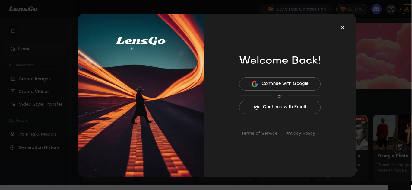The height and width of the screenshot is (190, 412).
Task: Open the Terms of Service link
Action: click(x=259, y=133)
